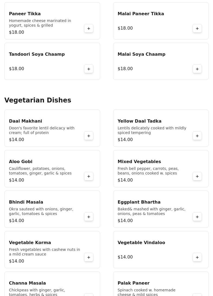Select the Daal Makhani dish name
Screen dimensions: 213x296
click(x=26, y=121)
